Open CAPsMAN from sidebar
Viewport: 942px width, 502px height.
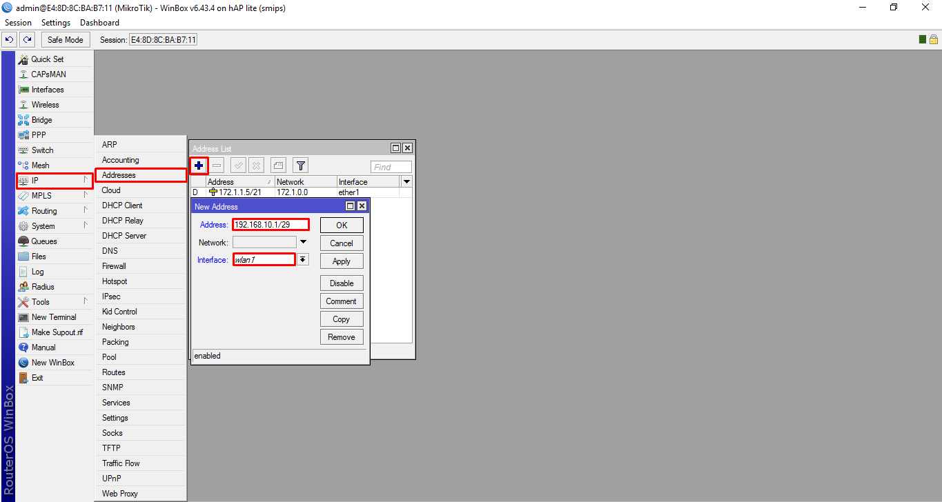(x=55, y=74)
